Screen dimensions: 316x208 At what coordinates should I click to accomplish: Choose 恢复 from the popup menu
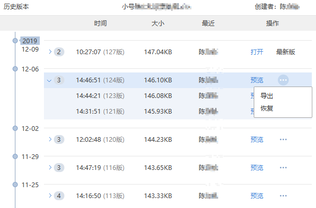point(267,108)
